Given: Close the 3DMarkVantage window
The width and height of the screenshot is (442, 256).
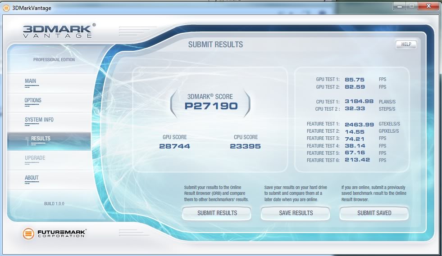Looking at the screenshot, I should (x=428, y=6).
